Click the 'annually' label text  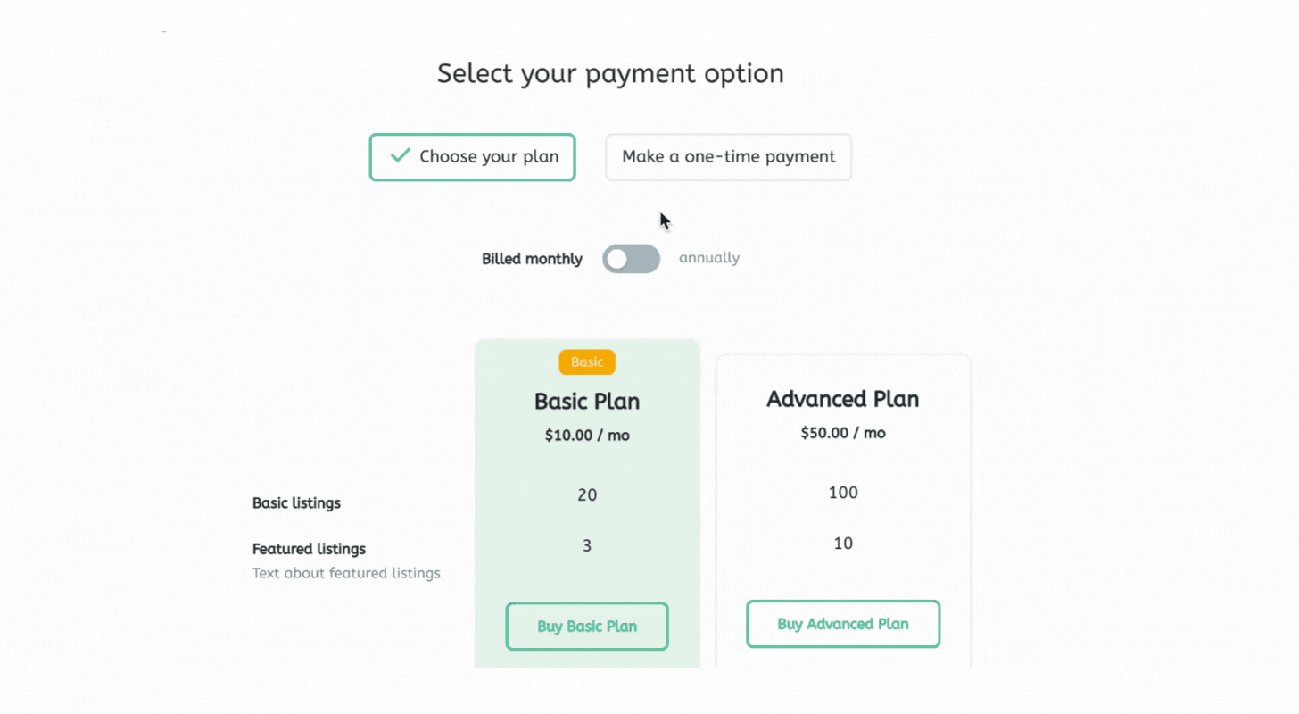pyautogui.click(x=708, y=258)
